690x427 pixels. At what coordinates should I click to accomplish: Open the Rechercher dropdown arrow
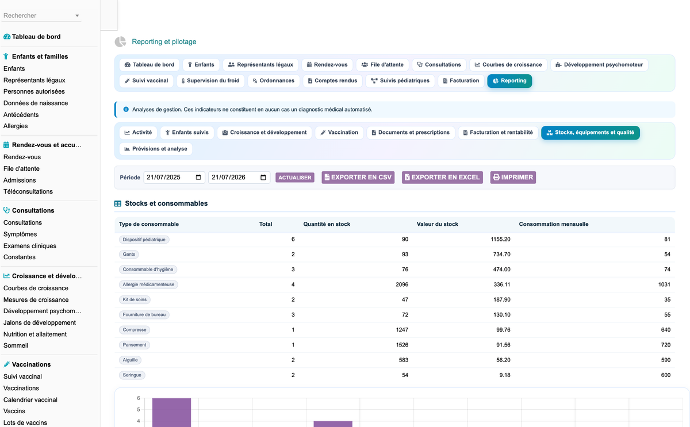(78, 16)
